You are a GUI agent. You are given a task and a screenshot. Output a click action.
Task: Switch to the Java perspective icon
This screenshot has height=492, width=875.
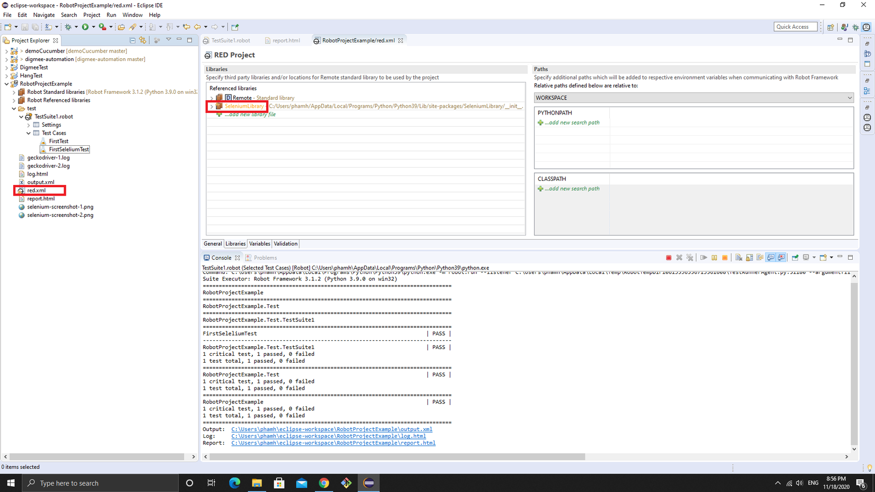click(x=844, y=27)
